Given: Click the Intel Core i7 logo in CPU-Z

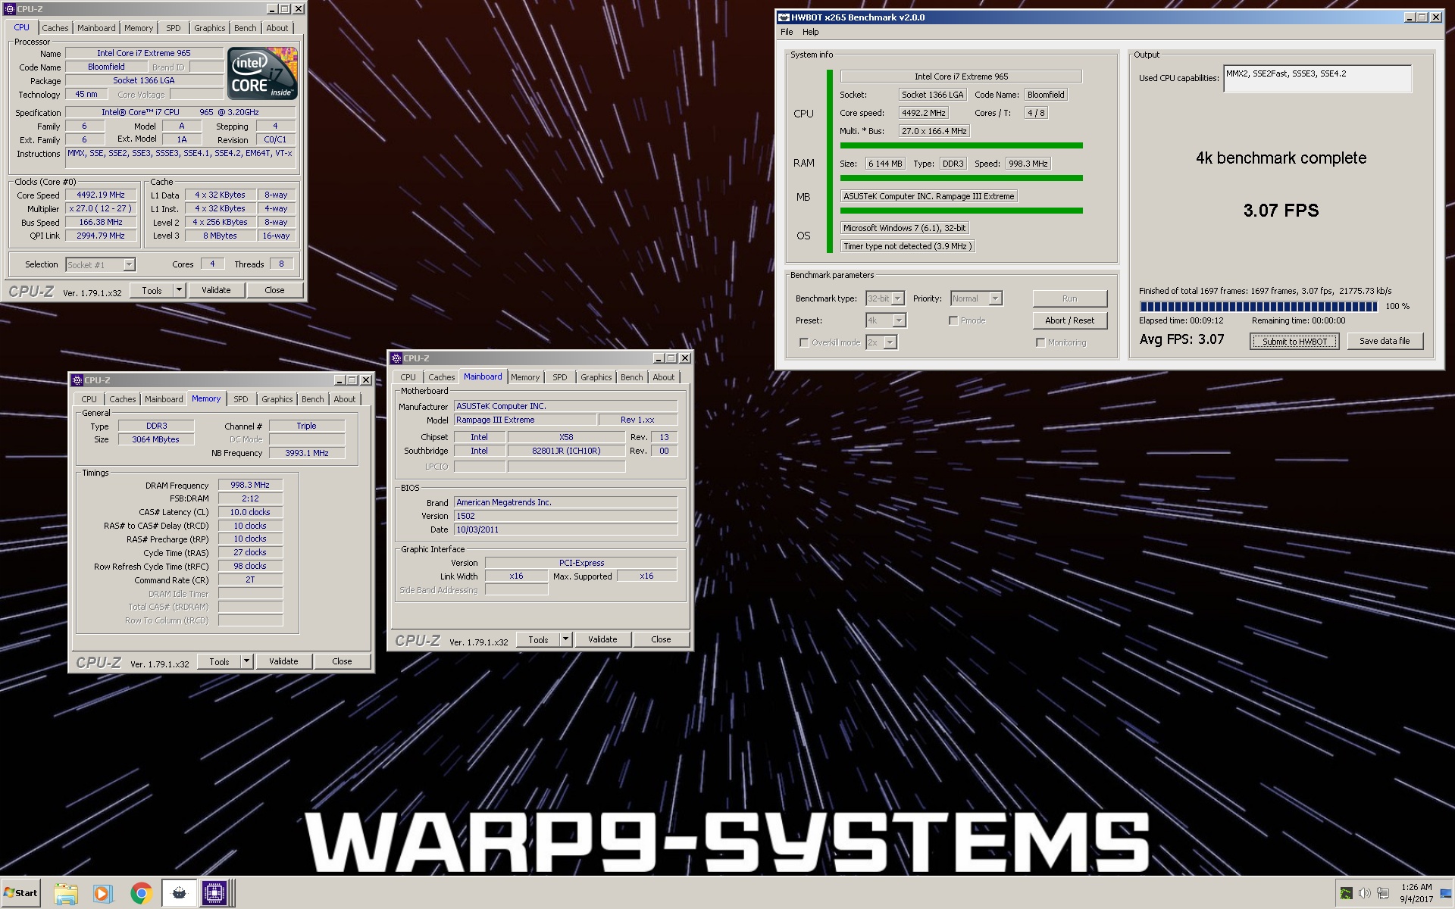Looking at the screenshot, I should coord(263,73).
